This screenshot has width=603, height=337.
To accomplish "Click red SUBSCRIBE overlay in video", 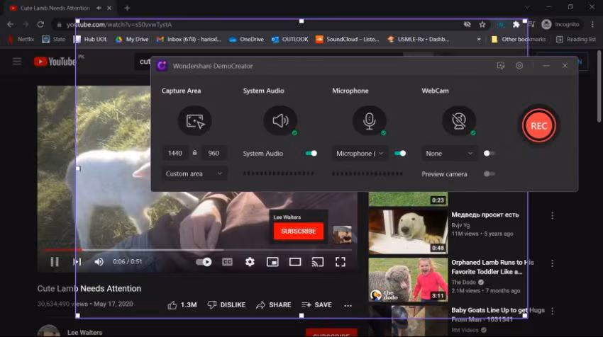I will tap(299, 231).
